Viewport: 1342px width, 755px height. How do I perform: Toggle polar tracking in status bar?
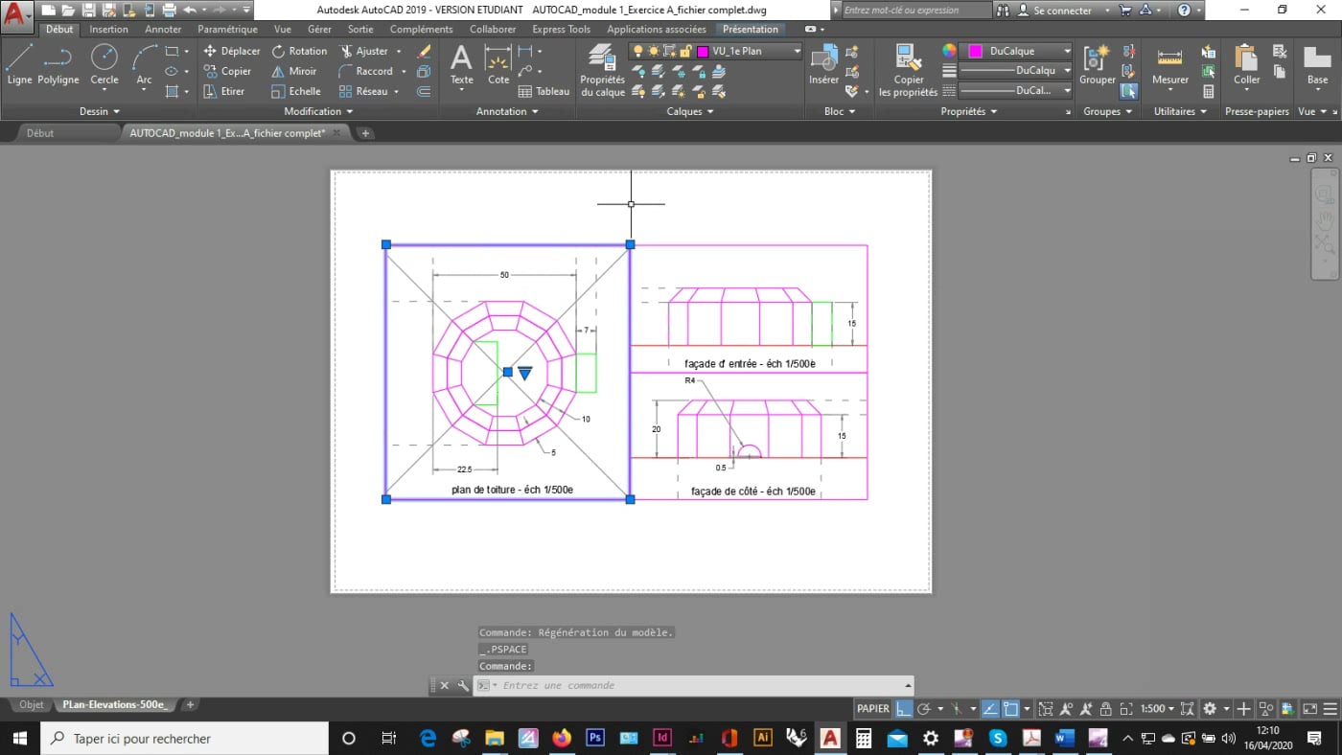click(x=925, y=709)
